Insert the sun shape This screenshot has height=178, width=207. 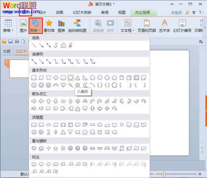tap(78, 85)
